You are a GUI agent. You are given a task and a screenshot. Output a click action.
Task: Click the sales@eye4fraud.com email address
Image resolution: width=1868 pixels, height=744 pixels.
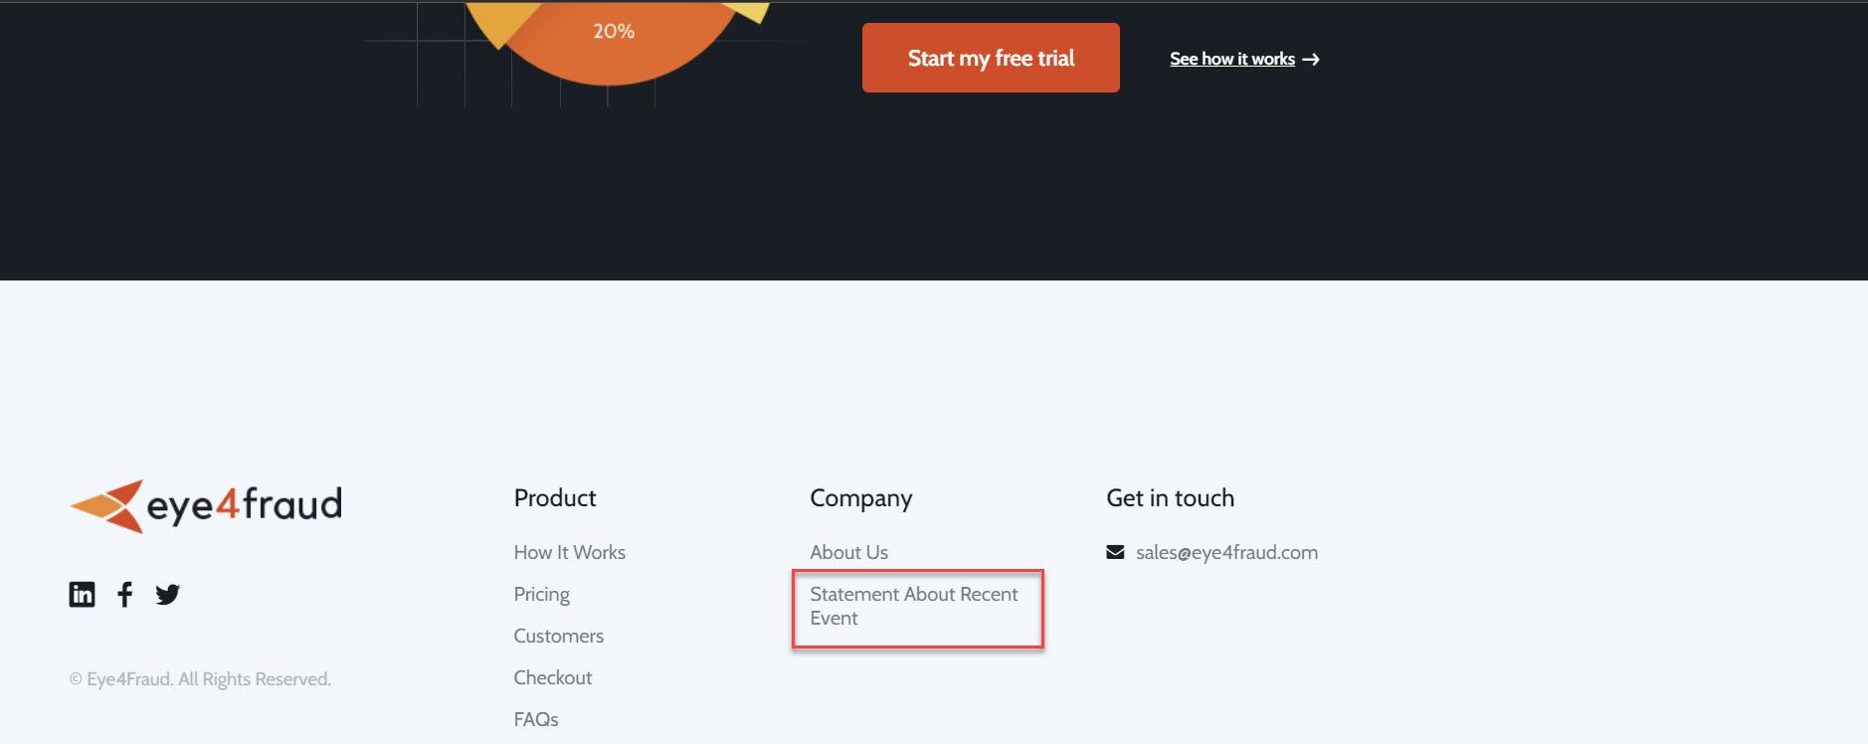click(1226, 552)
